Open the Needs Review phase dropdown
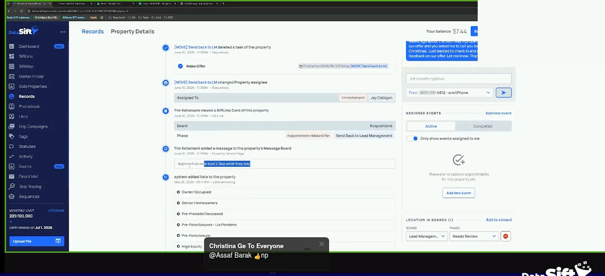The width and height of the screenshot is (605, 276). coord(474,236)
